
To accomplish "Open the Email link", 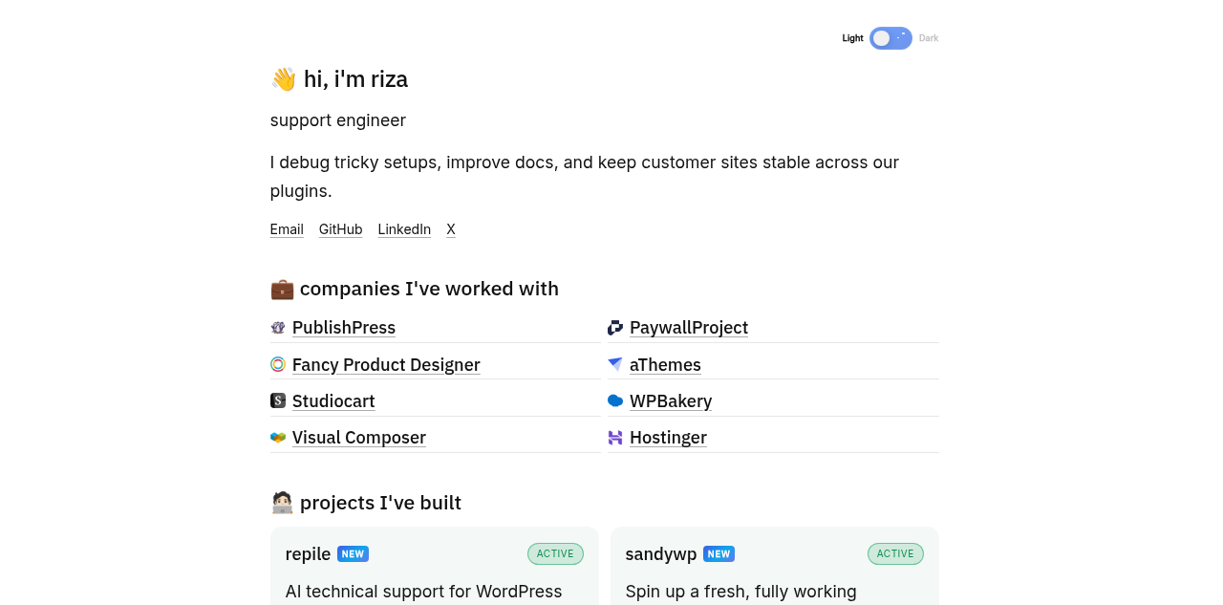I will pyautogui.click(x=287, y=229).
